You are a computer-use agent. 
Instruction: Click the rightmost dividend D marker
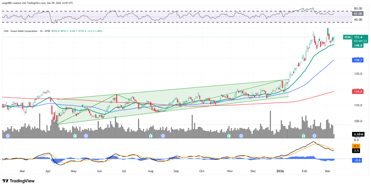point(314,136)
